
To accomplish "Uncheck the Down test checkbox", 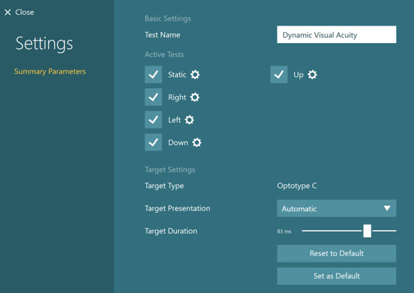I will point(154,142).
